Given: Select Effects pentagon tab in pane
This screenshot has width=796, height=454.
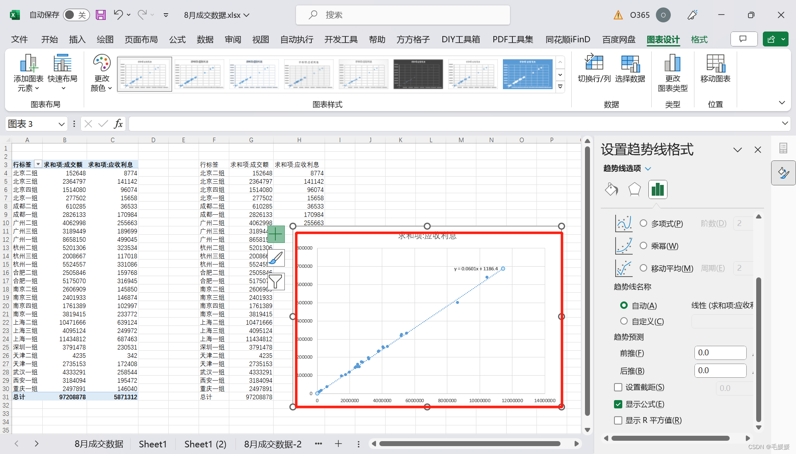Looking at the screenshot, I should 634,189.
